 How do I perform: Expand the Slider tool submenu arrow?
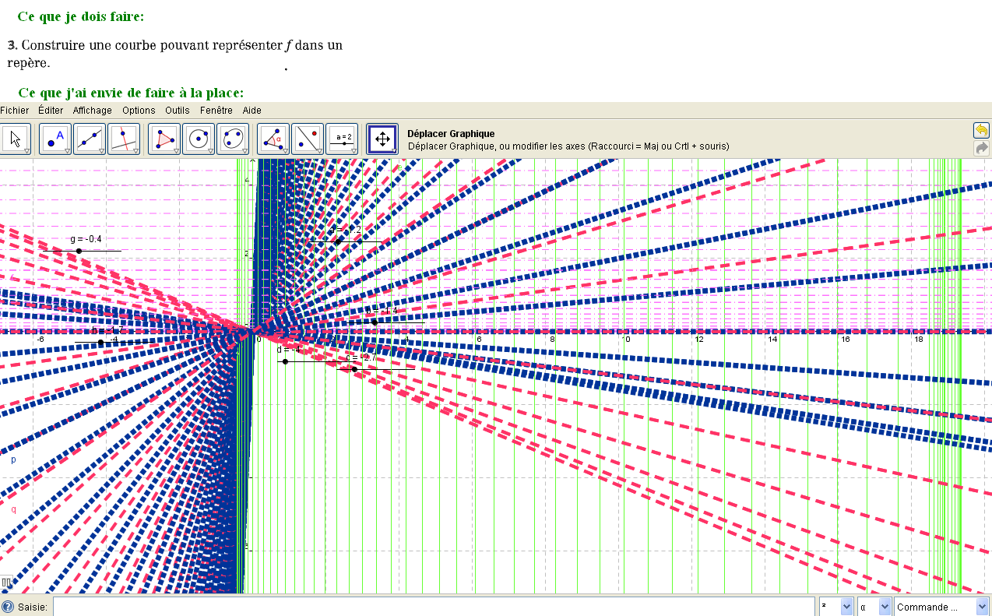coord(354,151)
